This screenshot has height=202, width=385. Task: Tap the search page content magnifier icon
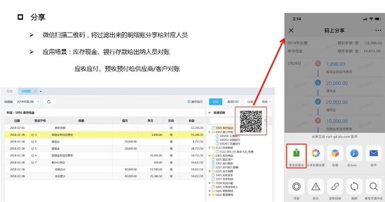tap(373, 187)
